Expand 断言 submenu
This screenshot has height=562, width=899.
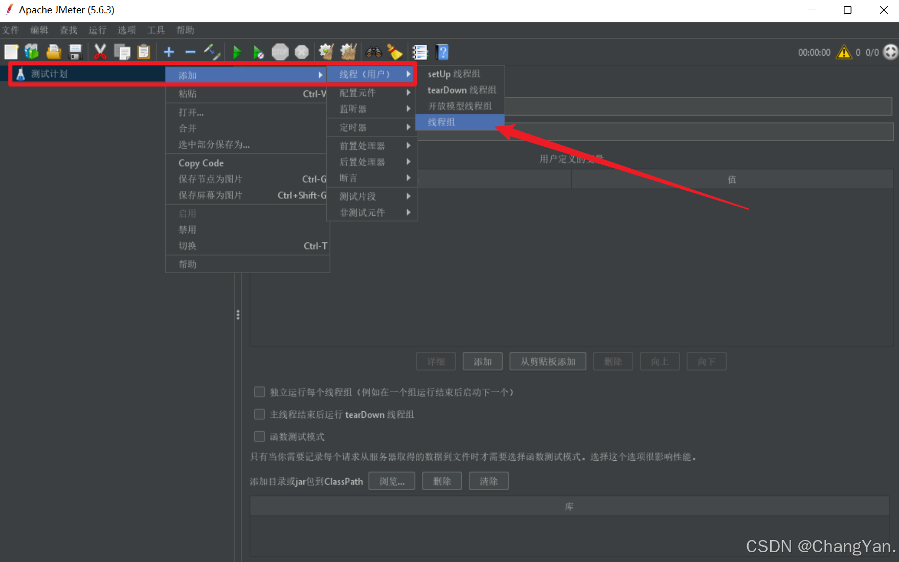click(x=372, y=178)
